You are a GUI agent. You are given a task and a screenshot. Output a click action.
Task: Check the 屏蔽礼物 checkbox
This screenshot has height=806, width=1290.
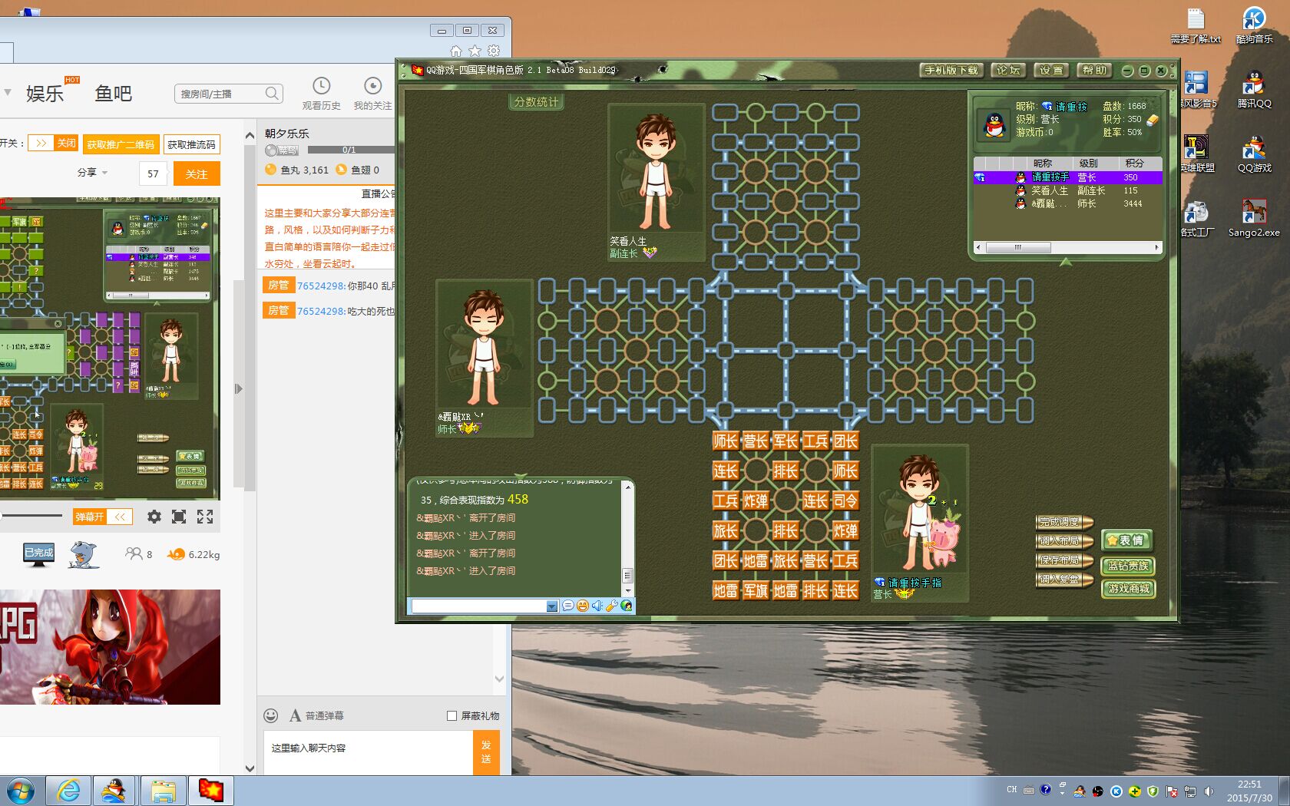(451, 715)
